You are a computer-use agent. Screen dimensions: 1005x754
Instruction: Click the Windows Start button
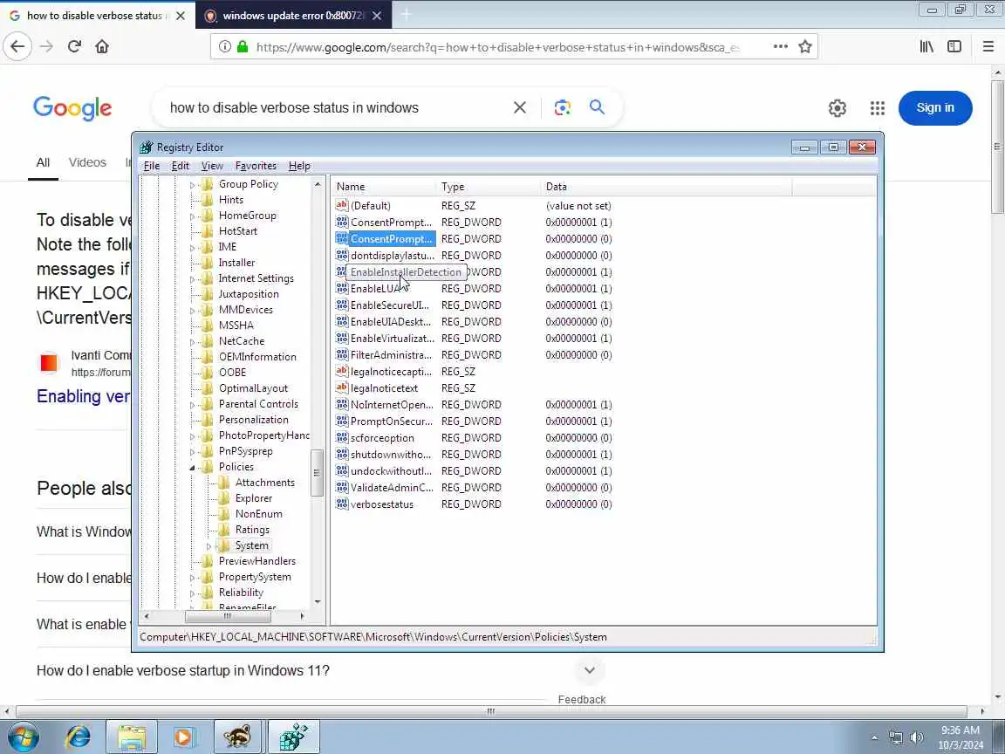pyautogui.click(x=24, y=737)
